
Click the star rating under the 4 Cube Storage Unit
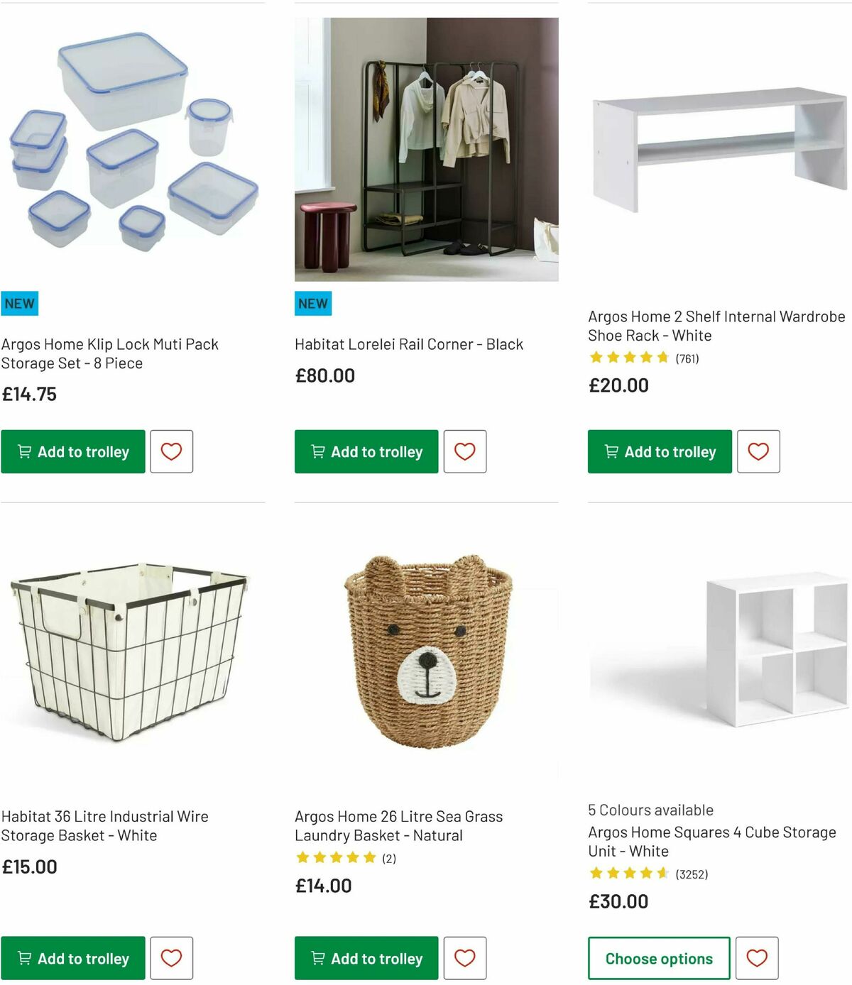(628, 874)
